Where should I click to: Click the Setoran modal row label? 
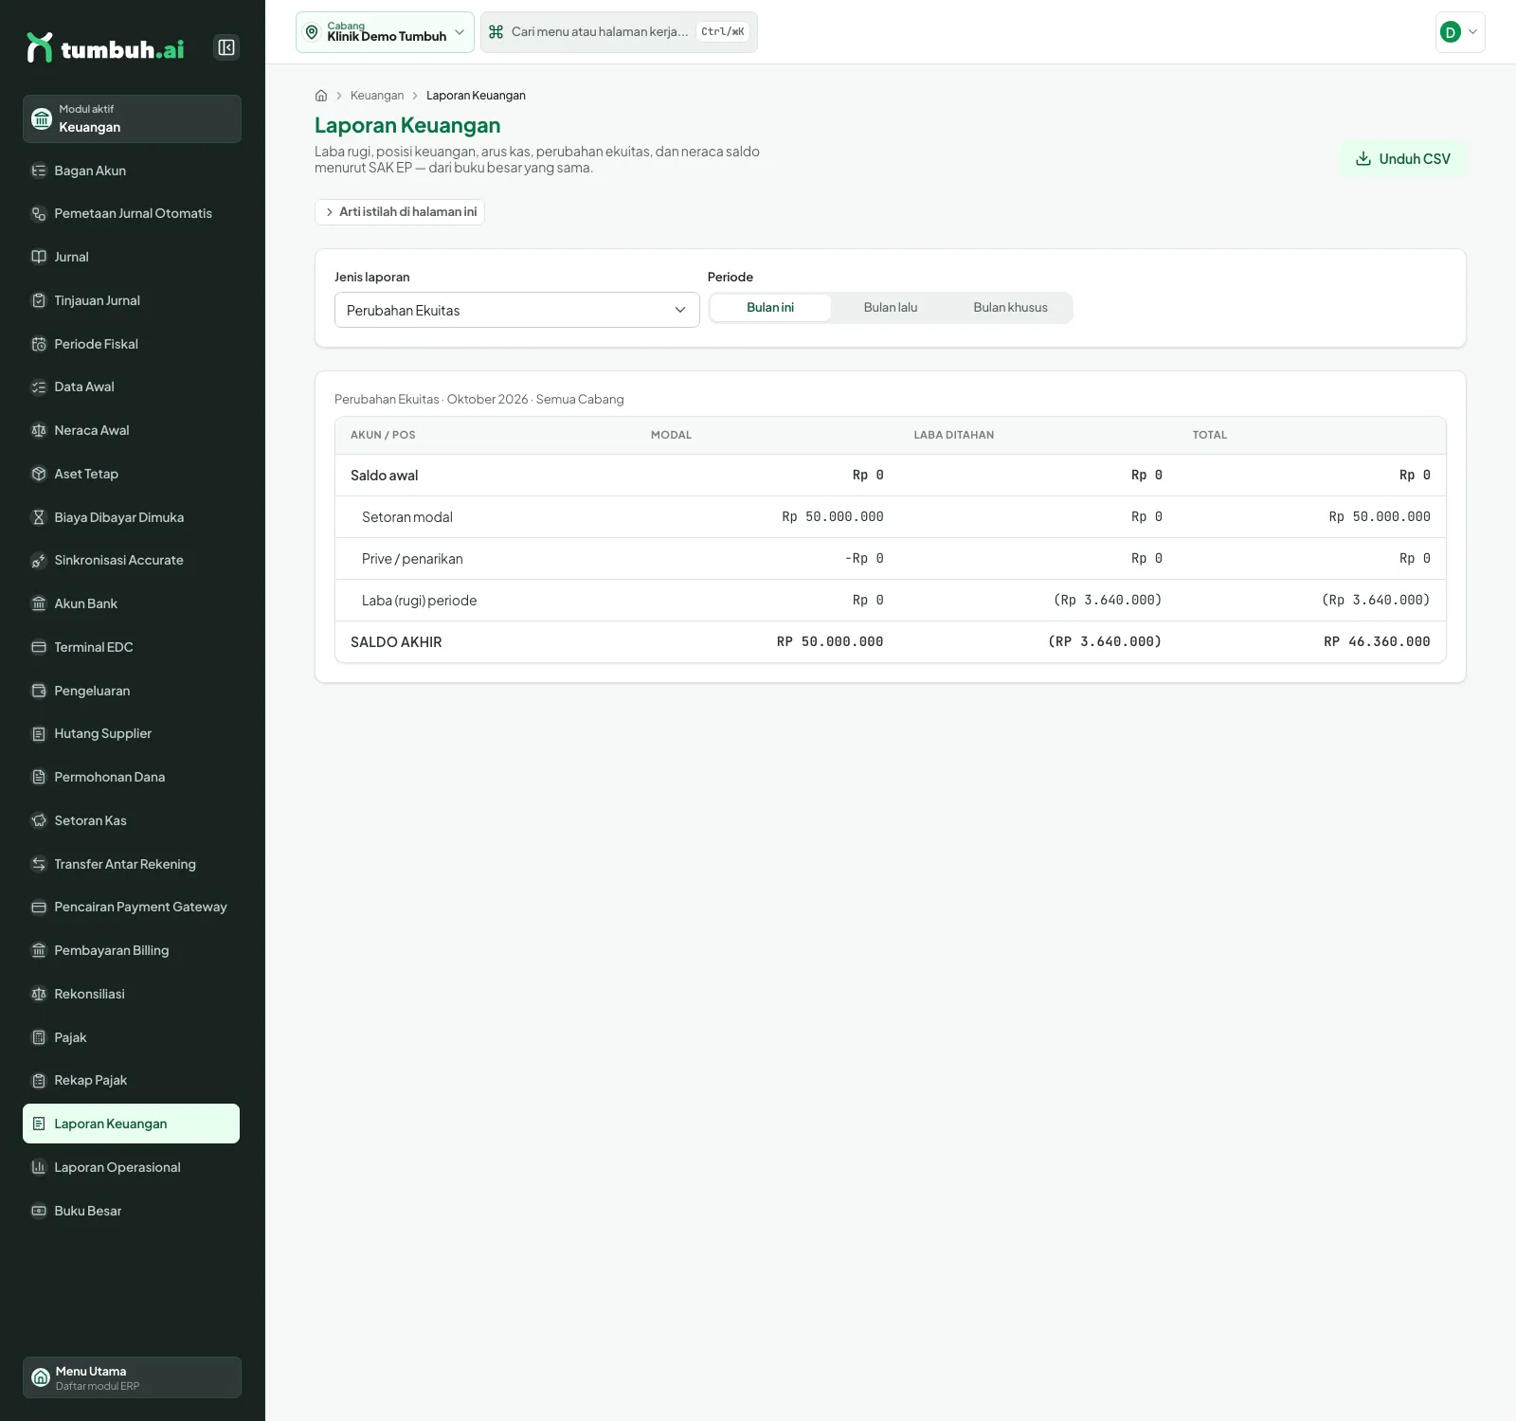click(x=407, y=517)
